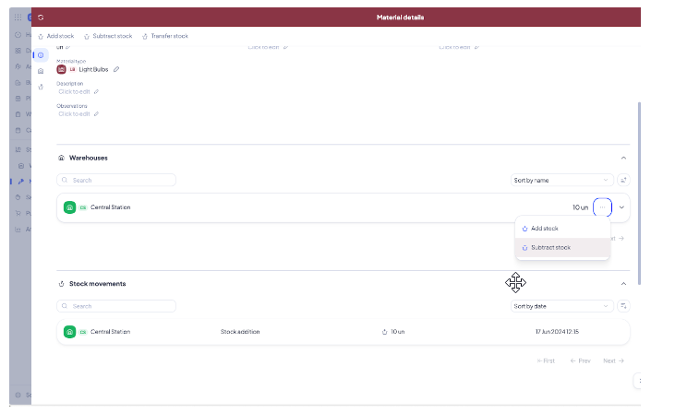Click the highlighted wrench icon in left sidebar
Viewport: 687px width, 413px height.
pos(20,181)
